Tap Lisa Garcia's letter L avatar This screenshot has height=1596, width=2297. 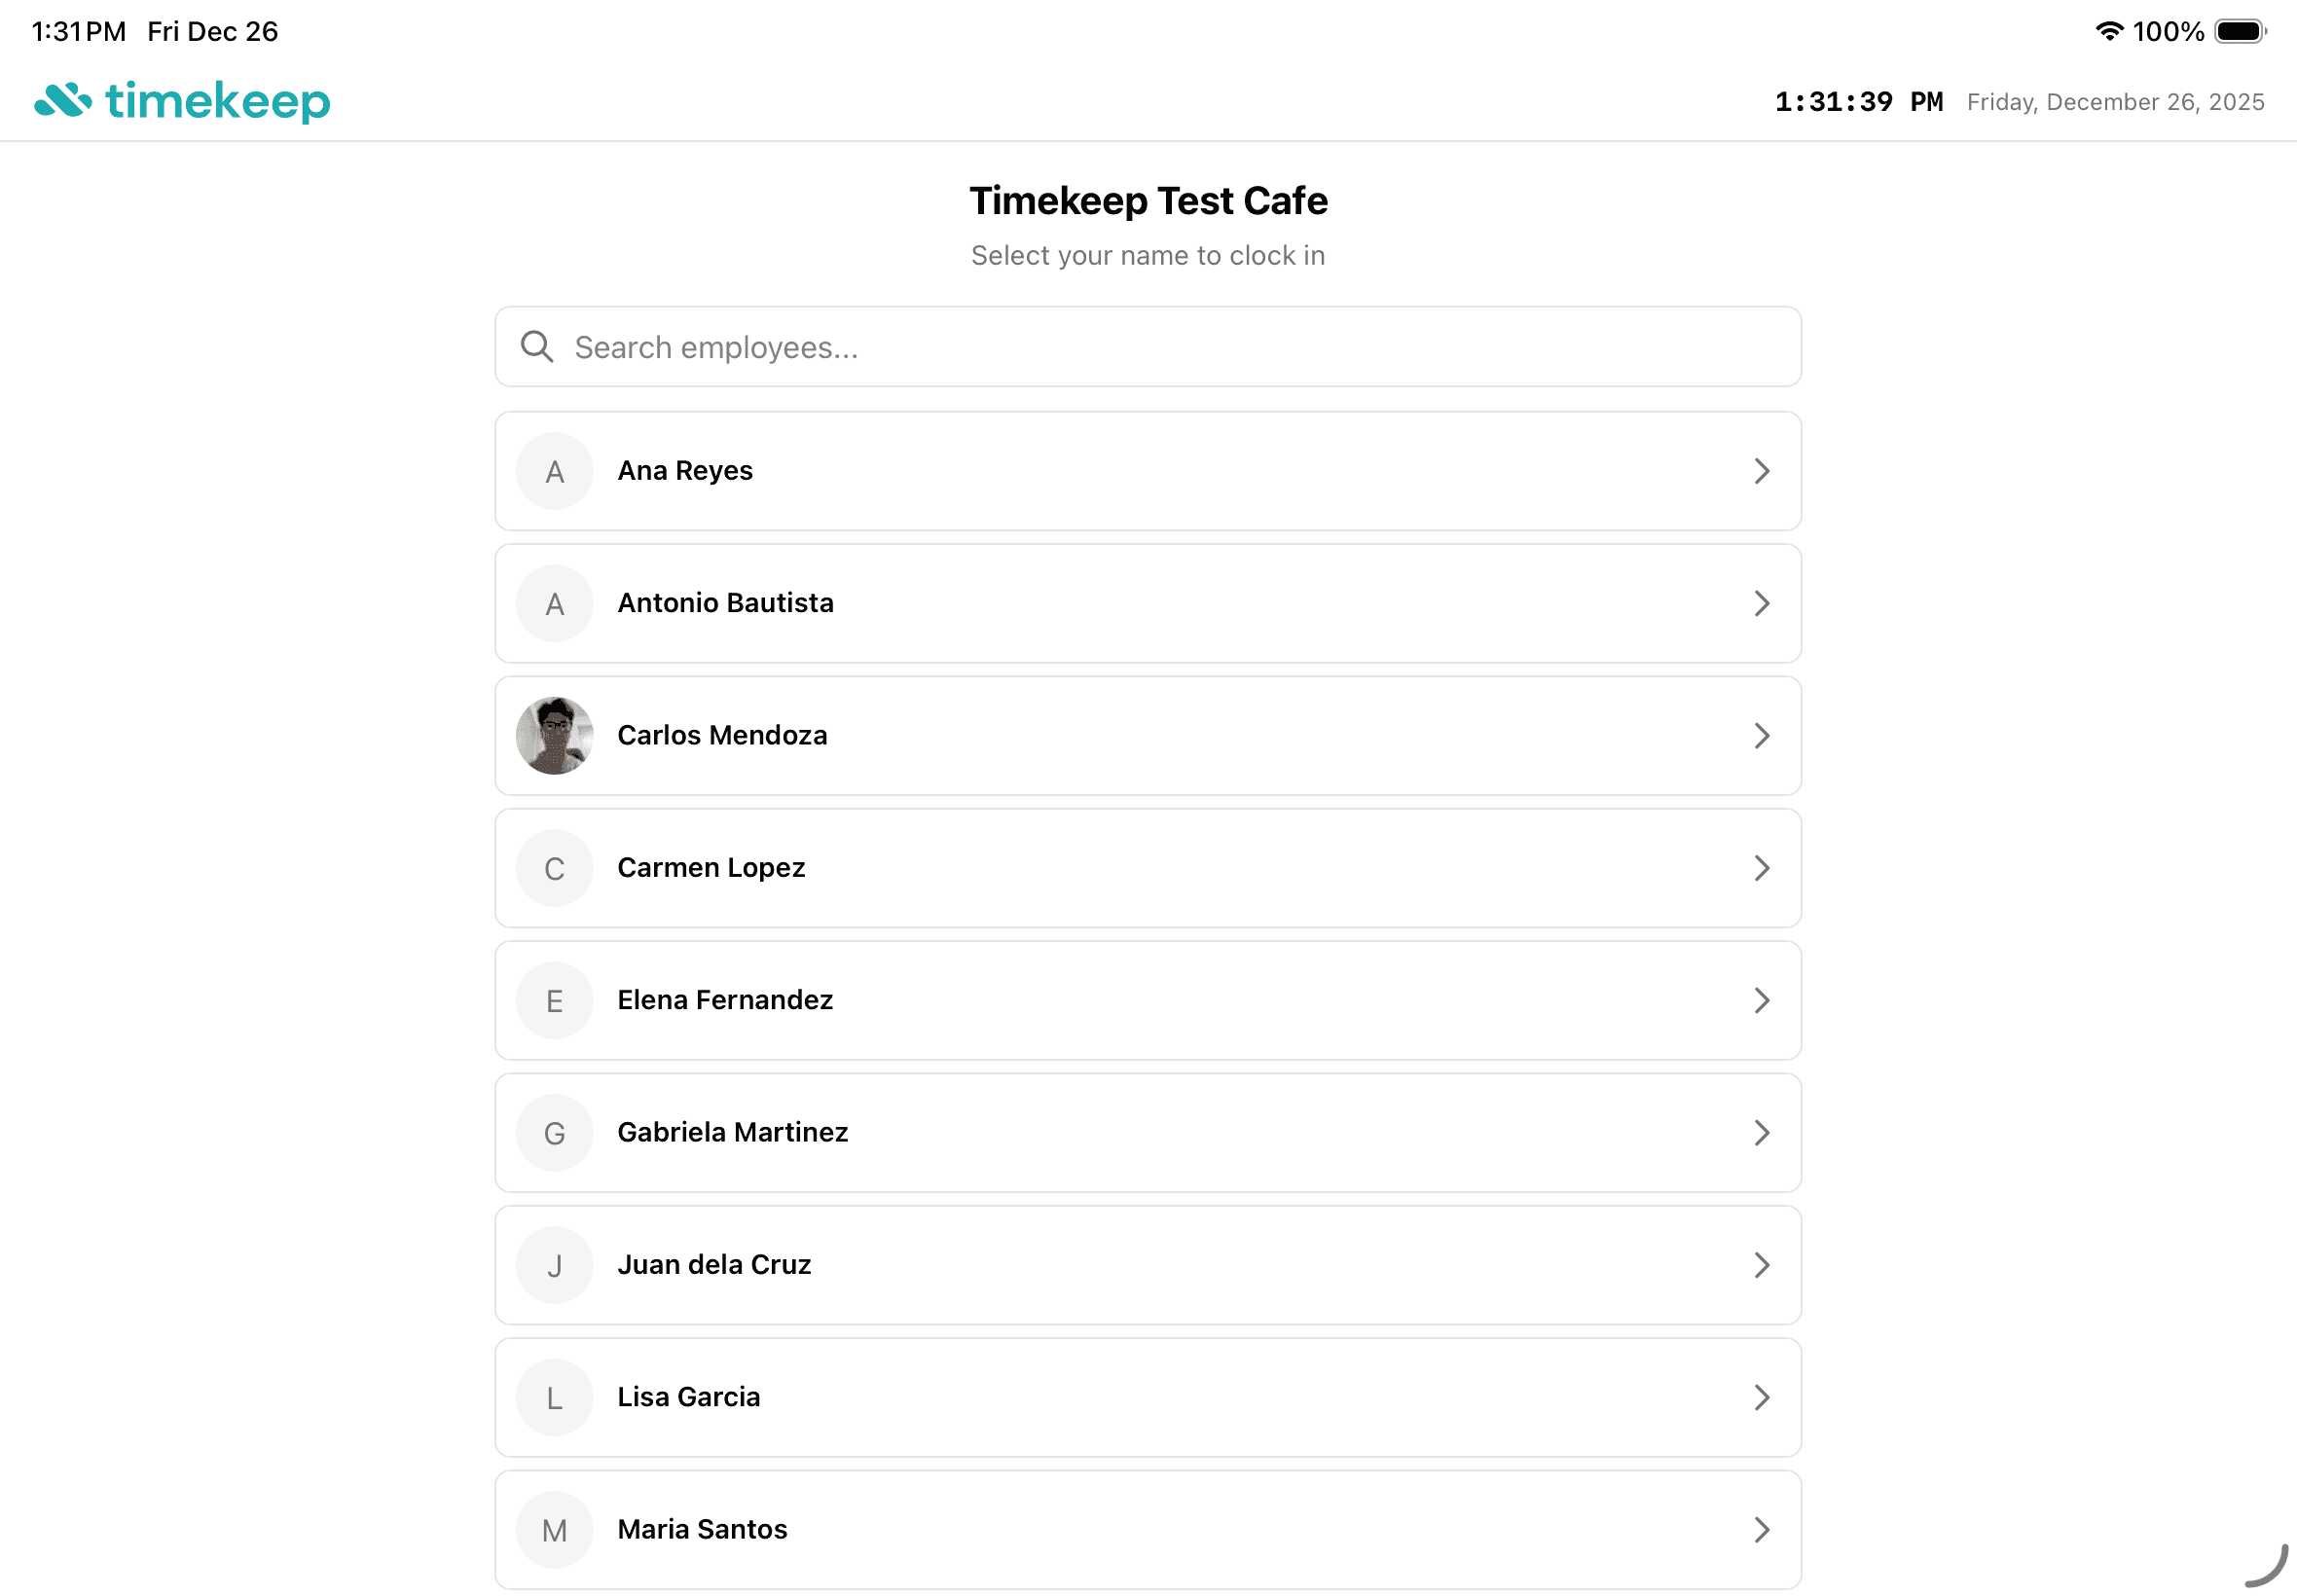click(555, 1397)
